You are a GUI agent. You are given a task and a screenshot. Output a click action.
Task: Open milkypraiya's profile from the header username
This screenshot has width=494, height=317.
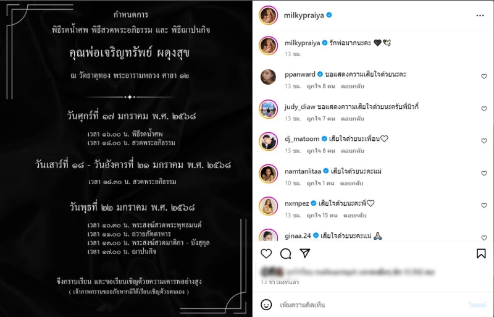point(304,15)
